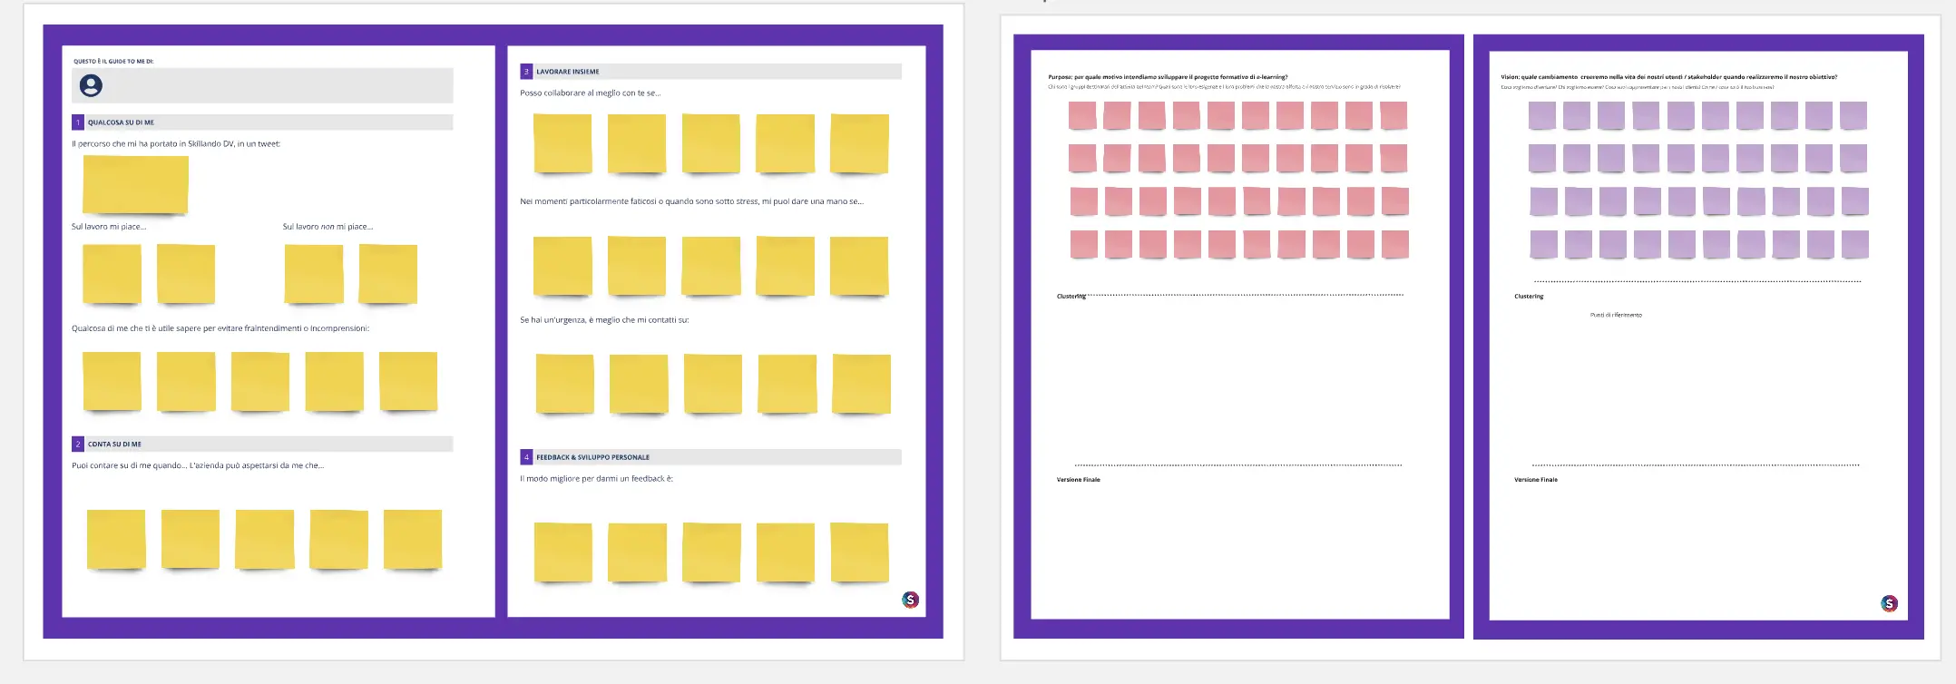Click the 'Purpose: per quale motivo intendiamo sviluppare' heading
The width and height of the screenshot is (1956, 684).
coord(1168,77)
